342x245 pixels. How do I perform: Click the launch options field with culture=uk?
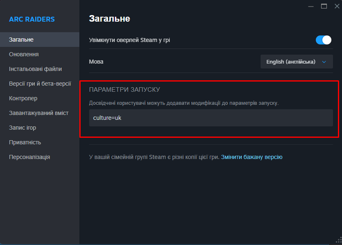coord(211,118)
